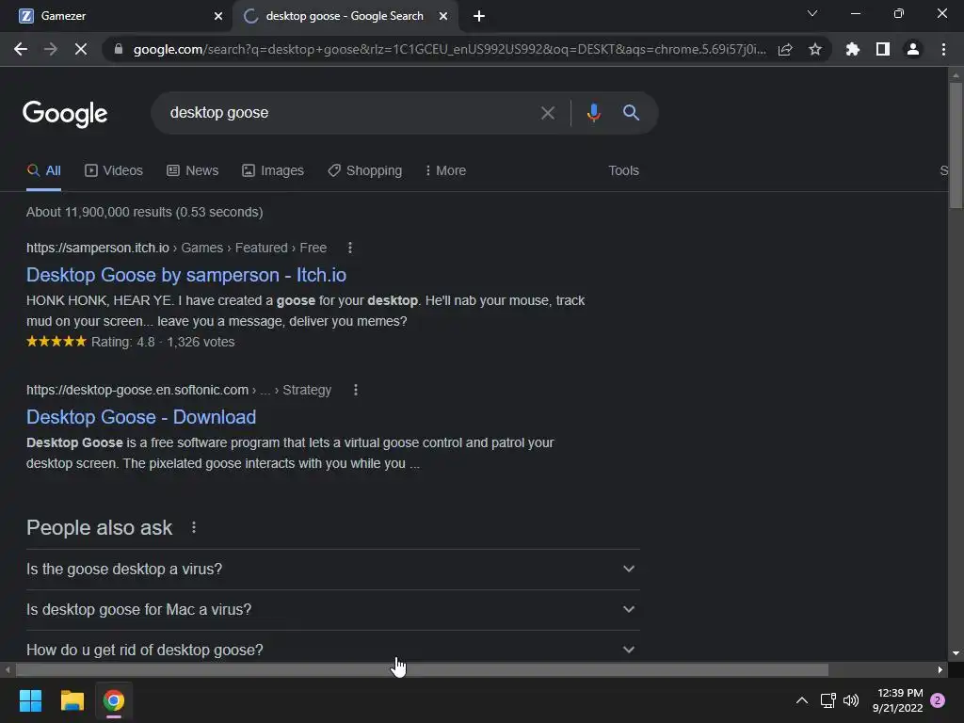The image size is (964, 723).
Task: Click the scroll right arrow
Action: point(940,669)
